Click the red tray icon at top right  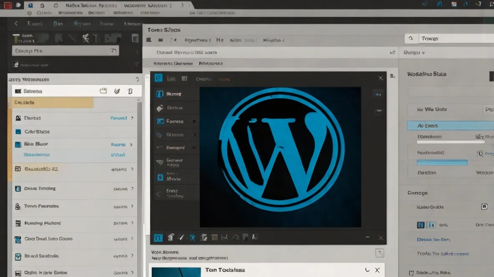click(x=454, y=4)
